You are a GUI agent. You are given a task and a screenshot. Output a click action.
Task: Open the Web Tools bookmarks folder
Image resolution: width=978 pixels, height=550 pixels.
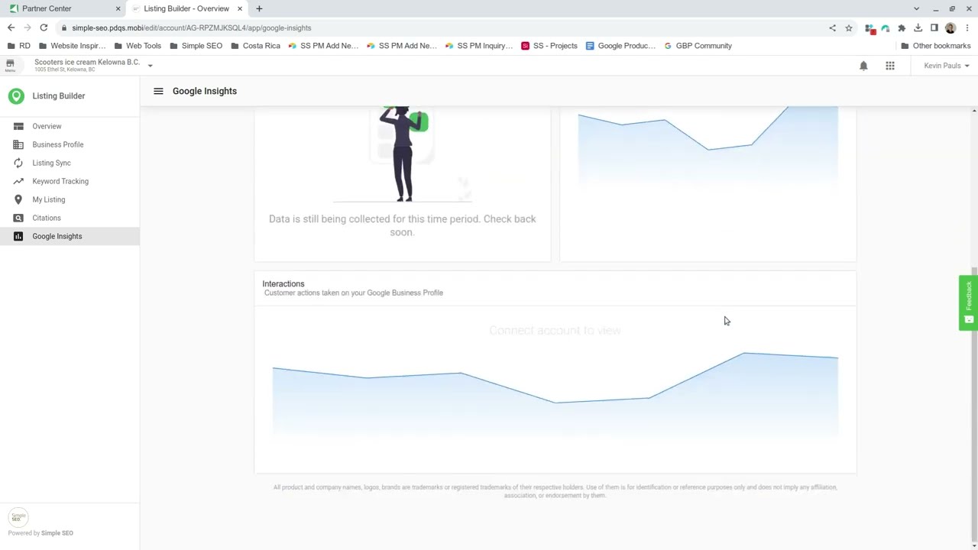point(137,46)
